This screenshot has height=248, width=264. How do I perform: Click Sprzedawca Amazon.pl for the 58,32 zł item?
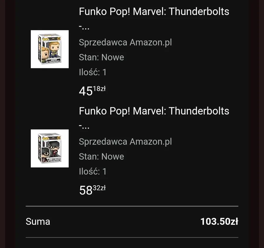click(x=125, y=142)
